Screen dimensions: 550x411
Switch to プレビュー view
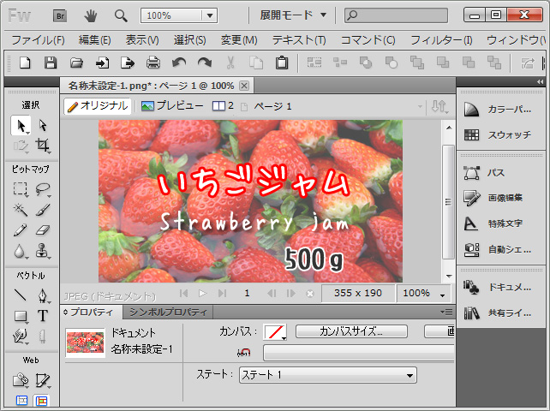click(172, 106)
